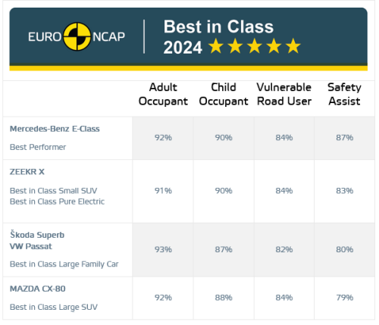Click the Euro NCAP crash-test logo
This screenshot has width=379, height=325.
77,36
